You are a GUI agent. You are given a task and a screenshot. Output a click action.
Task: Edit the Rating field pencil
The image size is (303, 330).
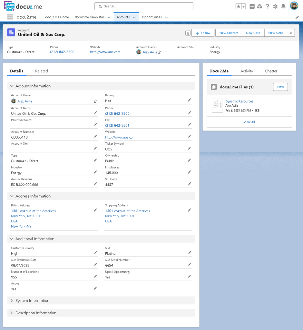tap(189, 100)
